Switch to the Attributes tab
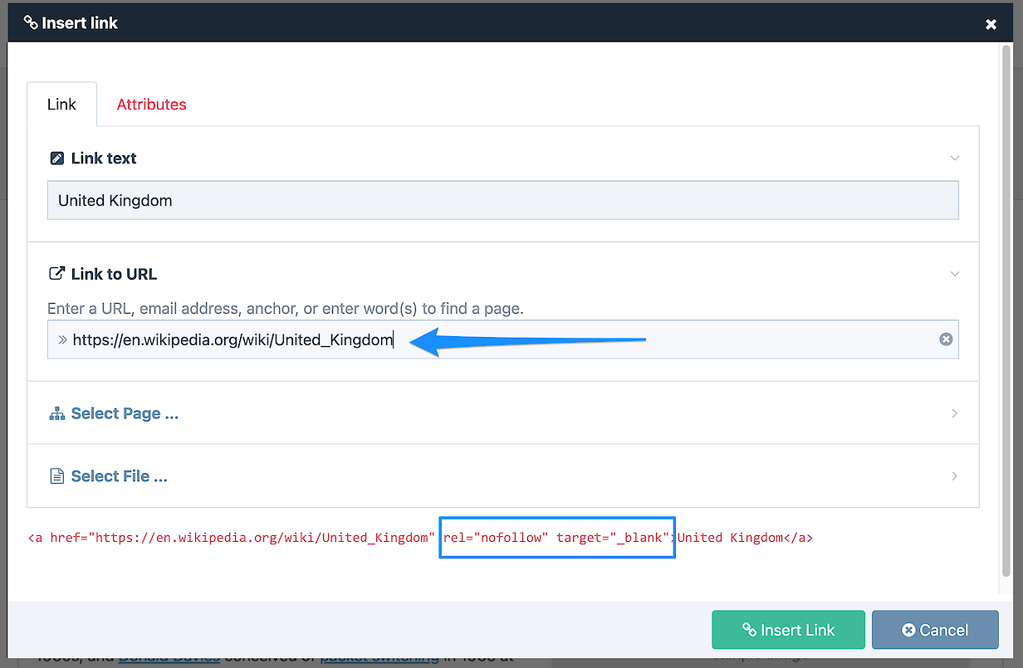Screen dimensions: 1023x668 coord(151,105)
